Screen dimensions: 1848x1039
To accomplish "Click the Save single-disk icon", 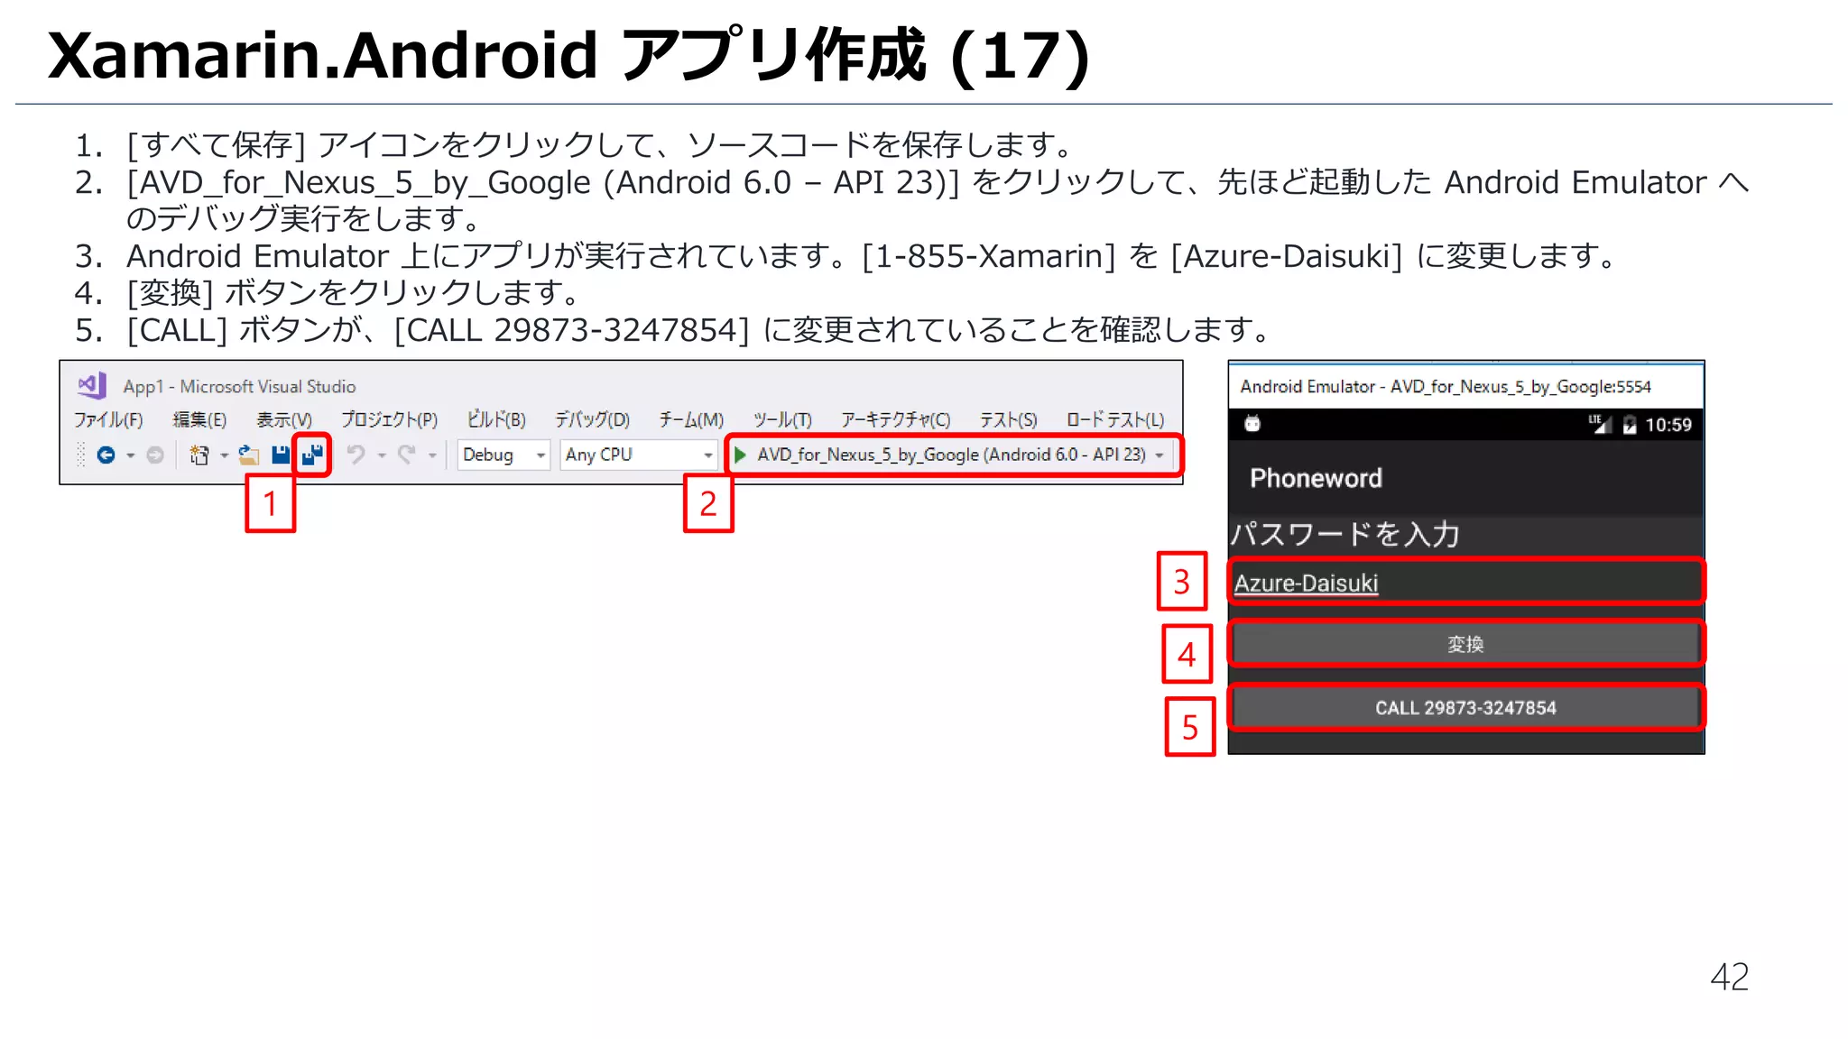I will point(281,455).
